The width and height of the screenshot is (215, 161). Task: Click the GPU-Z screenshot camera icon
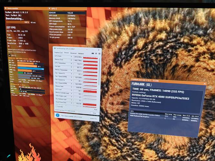point(92,53)
